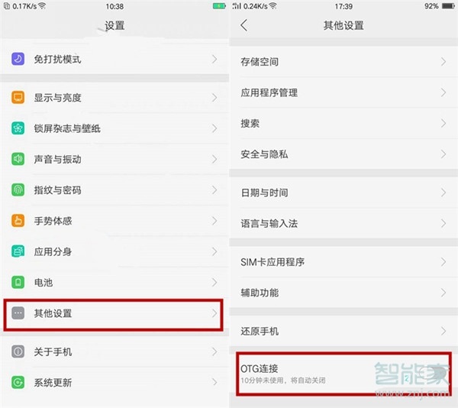Go back using the header arrow
Viewport: 458px width, 408px height.
click(244, 25)
